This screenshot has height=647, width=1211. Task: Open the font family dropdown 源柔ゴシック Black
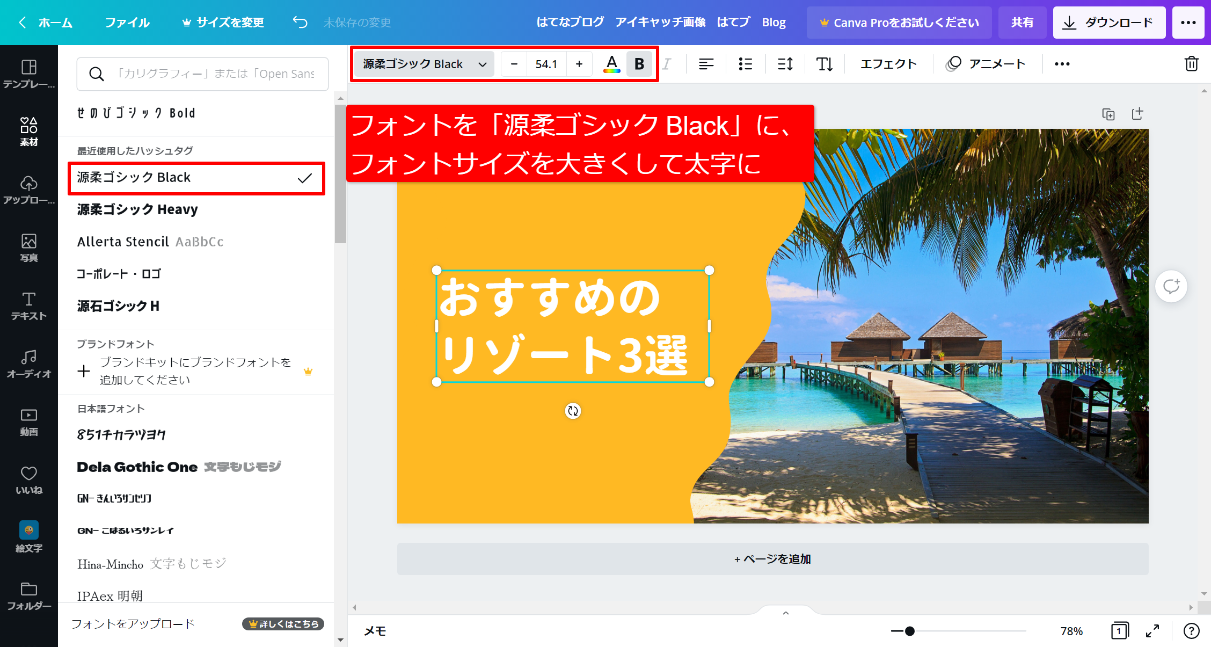[424, 64]
